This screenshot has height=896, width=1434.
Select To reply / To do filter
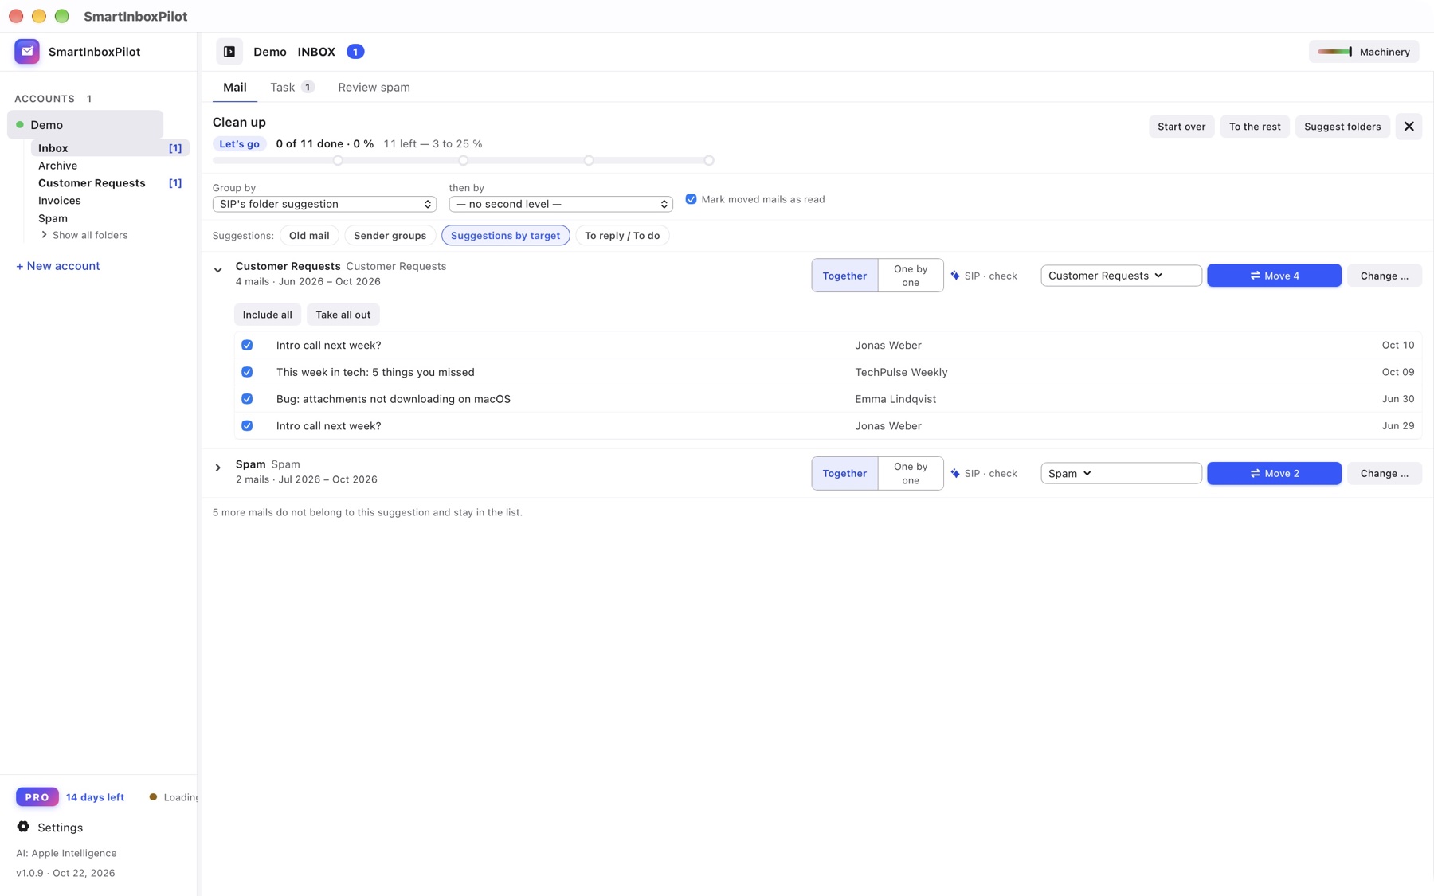[x=622, y=236]
